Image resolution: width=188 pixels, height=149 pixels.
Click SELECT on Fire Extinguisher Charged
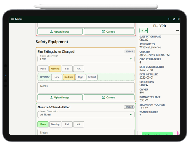[x=129, y=51]
